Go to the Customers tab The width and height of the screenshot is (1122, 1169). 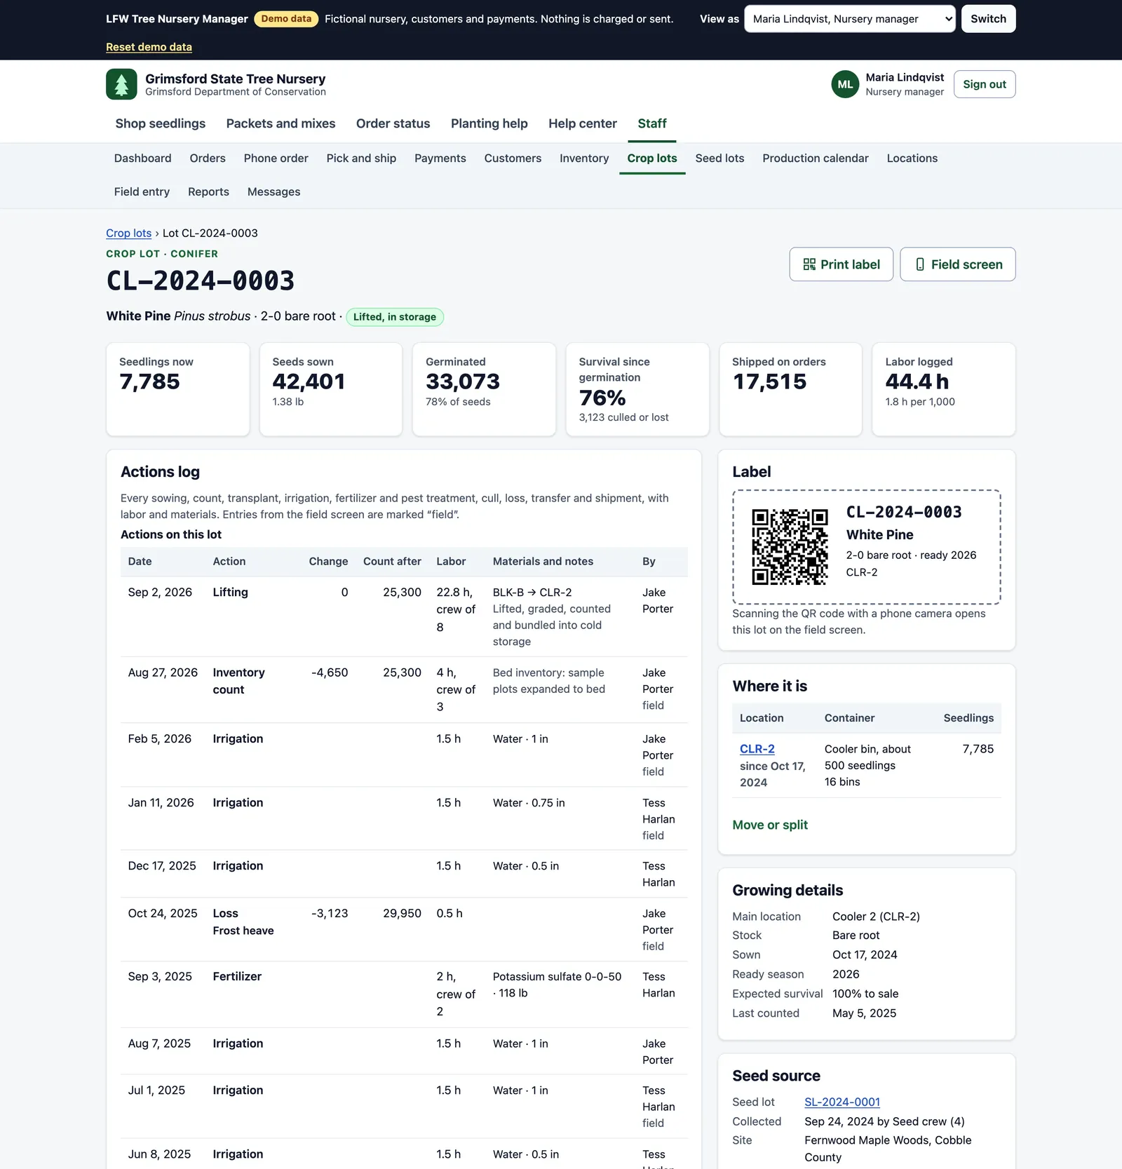(x=513, y=158)
